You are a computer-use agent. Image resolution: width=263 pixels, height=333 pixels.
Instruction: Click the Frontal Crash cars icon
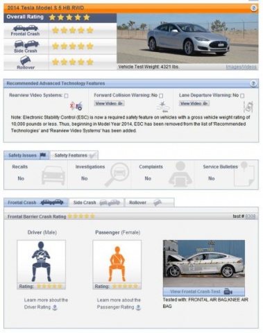coord(26,28)
